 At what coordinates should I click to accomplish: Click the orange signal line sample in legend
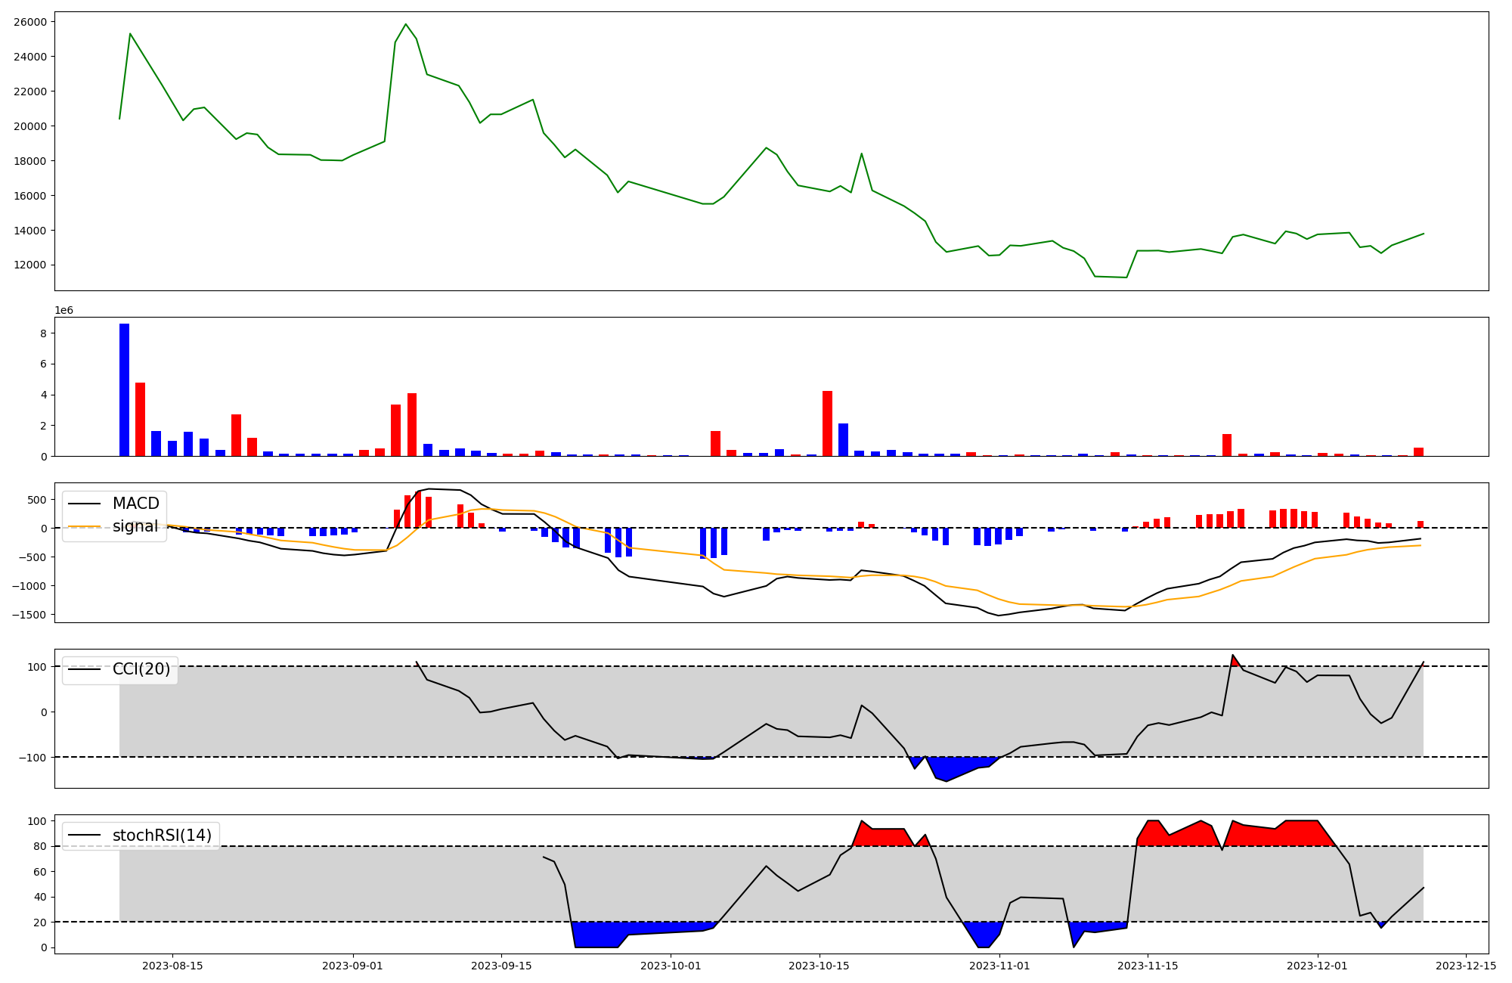click(x=83, y=526)
